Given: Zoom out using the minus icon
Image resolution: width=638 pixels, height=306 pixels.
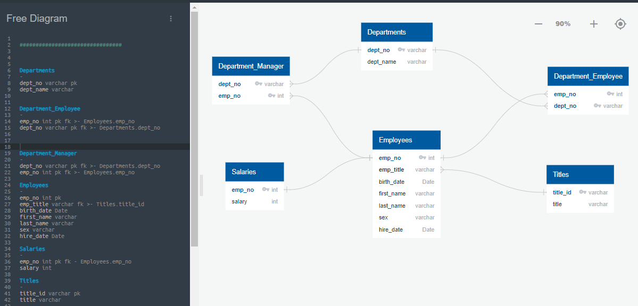Looking at the screenshot, I should [x=538, y=23].
